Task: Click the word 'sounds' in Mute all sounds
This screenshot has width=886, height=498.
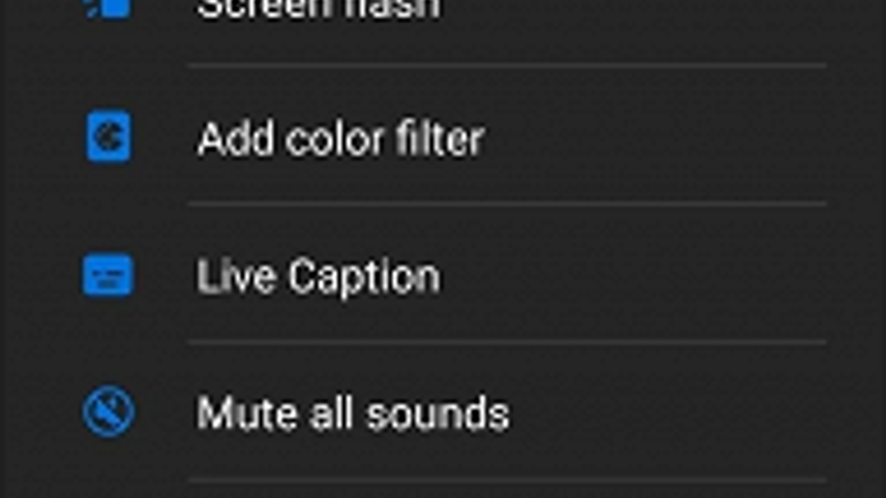Action: 437,414
